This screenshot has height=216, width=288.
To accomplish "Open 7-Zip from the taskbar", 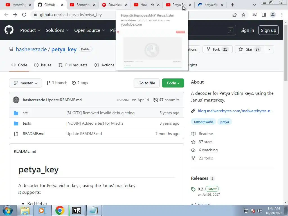I will [77, 210].
